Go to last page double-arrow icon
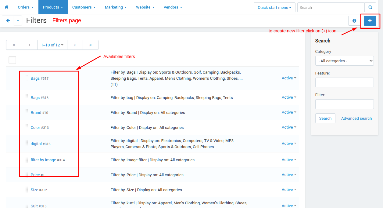 (91, 45)
